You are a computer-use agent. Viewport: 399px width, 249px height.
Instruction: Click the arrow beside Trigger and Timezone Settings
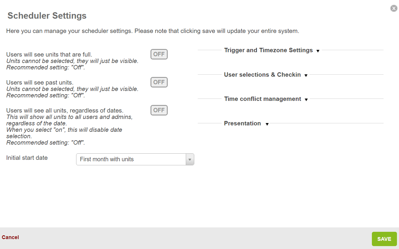[x=318, y=51]
